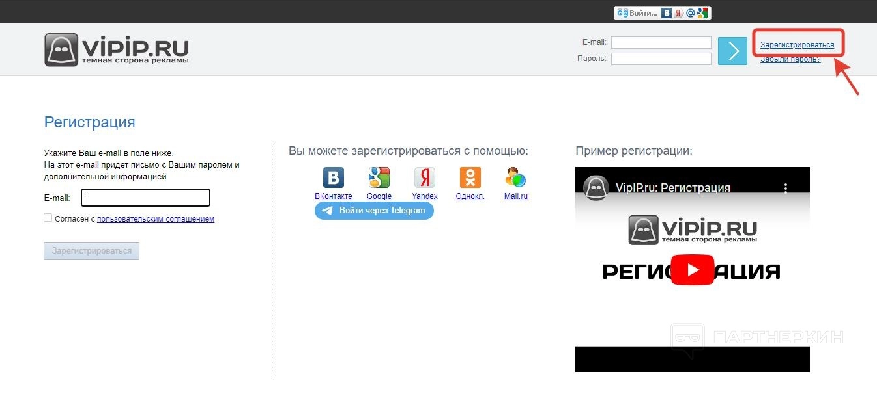Click the Mail.ru @ icon in top login widget
The image size is (877, 394).
(x=691, y=13)
